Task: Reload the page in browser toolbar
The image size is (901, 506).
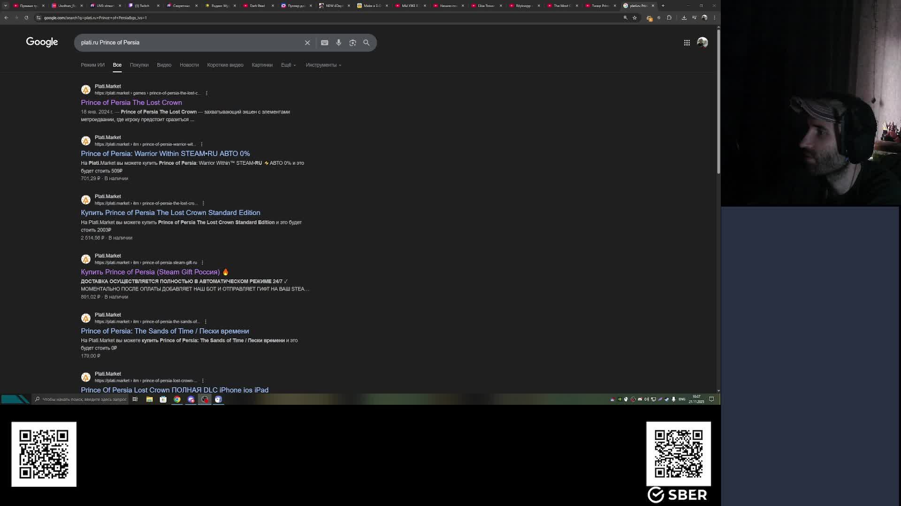Action: click(x=26, y=18)
